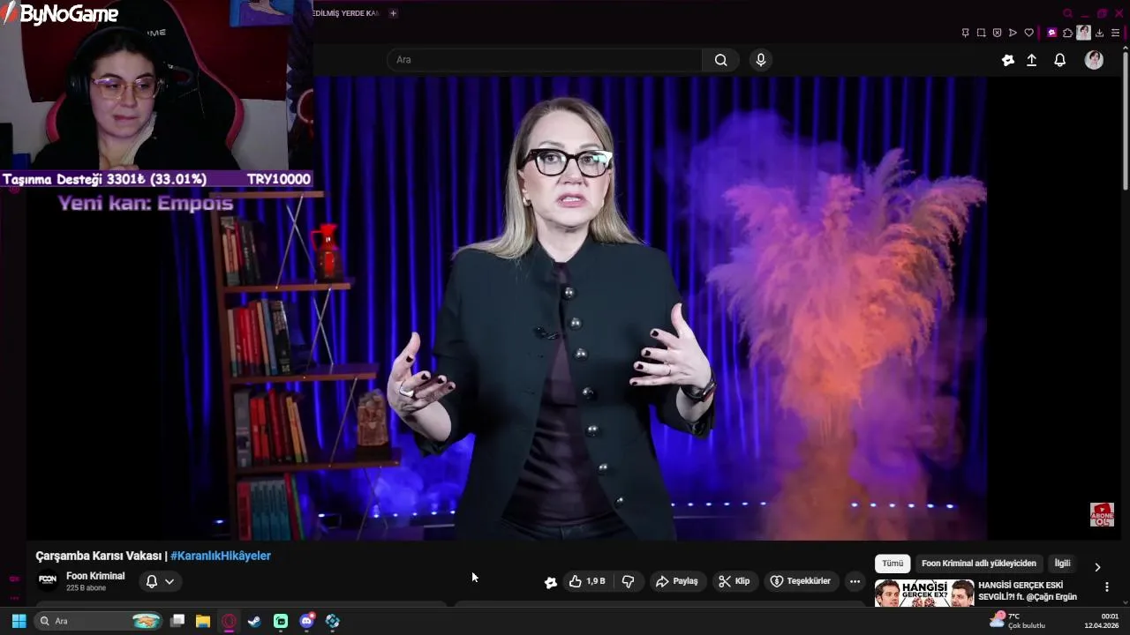Open the extensions puzzle-piece icon
Screen dimensions: 1130x635
[x=1067, y=33]
